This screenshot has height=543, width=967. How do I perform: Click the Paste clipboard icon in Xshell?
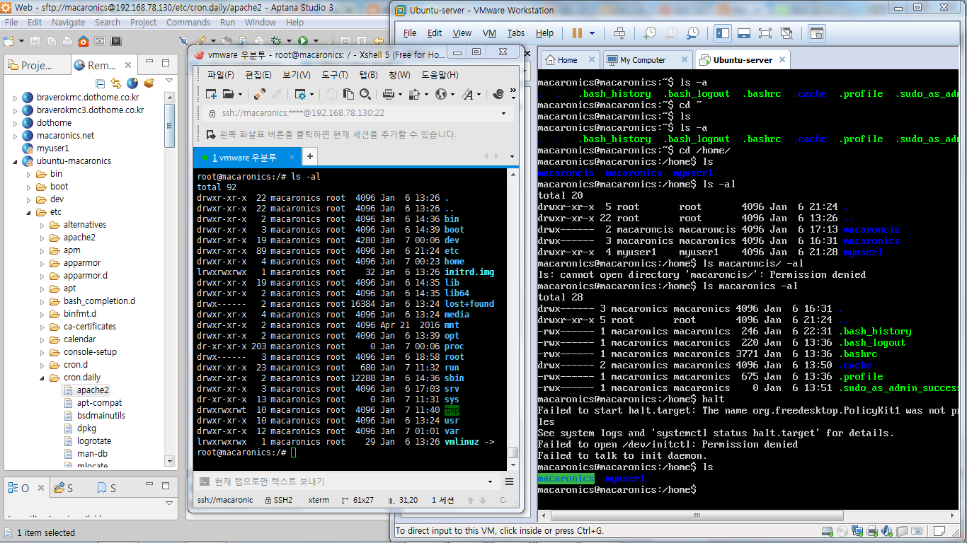(348, 94)
